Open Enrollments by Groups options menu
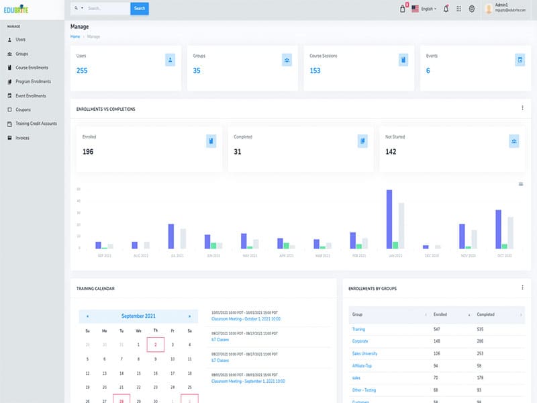 [522, 287]
